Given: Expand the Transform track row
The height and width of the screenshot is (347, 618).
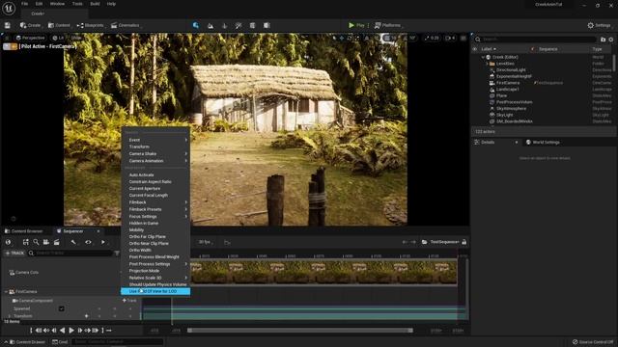Looking at the screenshot, I should pyautogui.click(x=10, y=316).
